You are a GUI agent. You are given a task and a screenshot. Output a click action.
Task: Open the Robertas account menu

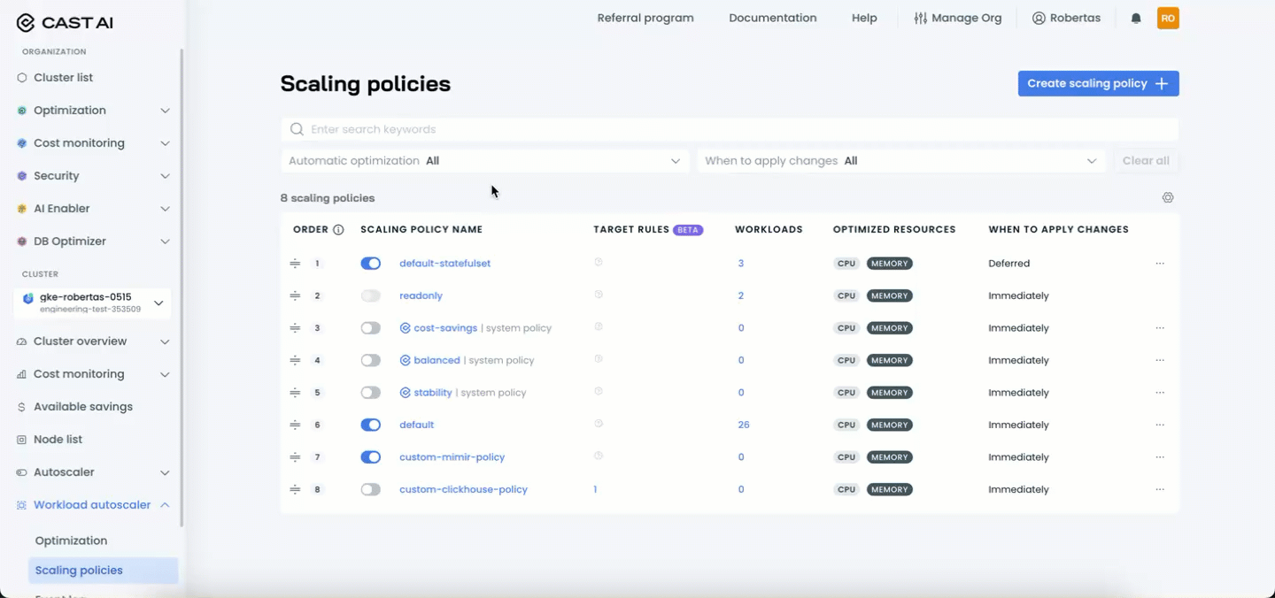pos(1066,18)
